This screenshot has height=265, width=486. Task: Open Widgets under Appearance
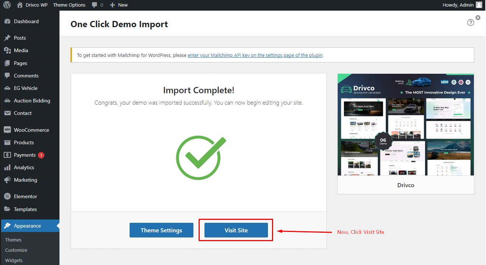point(14,260)
